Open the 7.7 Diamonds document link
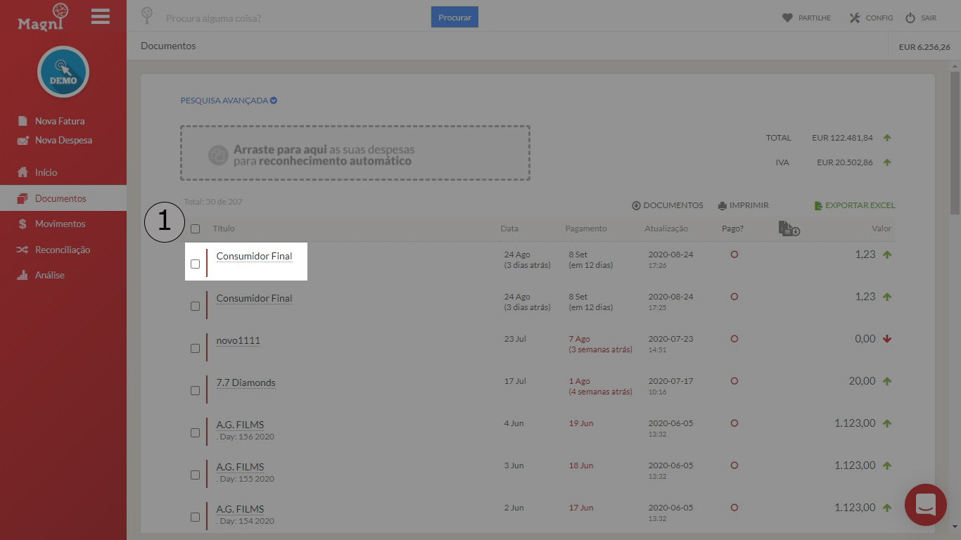961x540 pixels. coord(246,382)
